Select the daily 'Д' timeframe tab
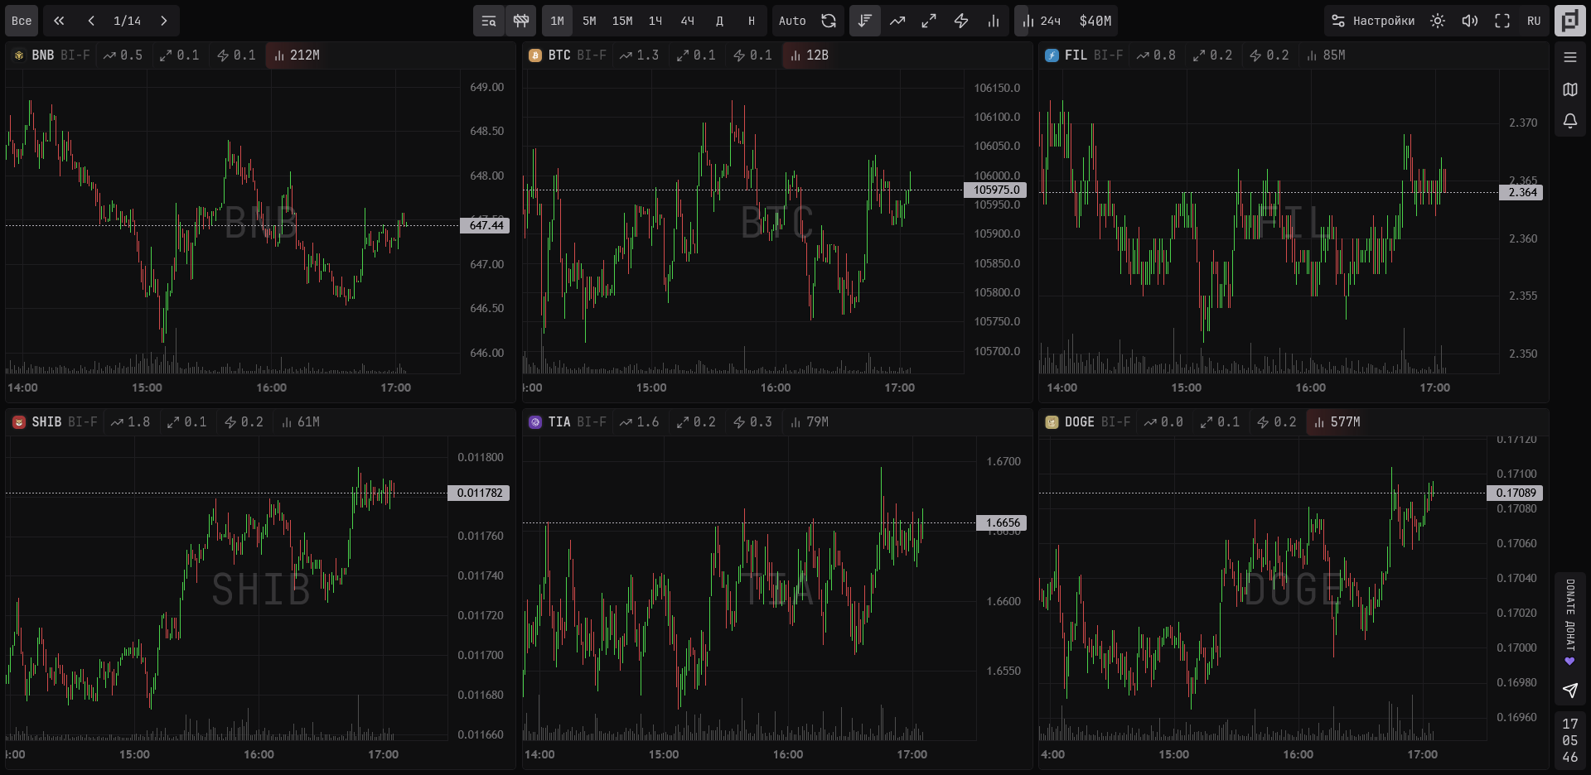 [719, 21]
